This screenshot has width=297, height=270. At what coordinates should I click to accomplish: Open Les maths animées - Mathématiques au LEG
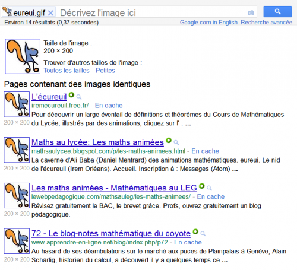(x=114, y=188)
